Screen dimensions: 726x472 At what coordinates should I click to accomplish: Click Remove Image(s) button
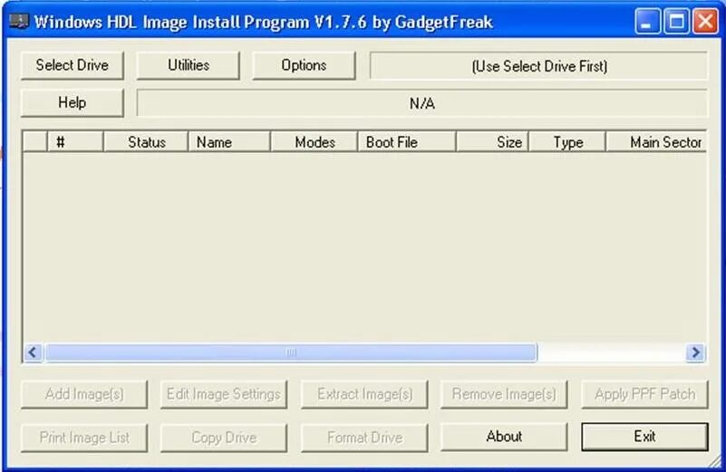[x=504, y=394]
